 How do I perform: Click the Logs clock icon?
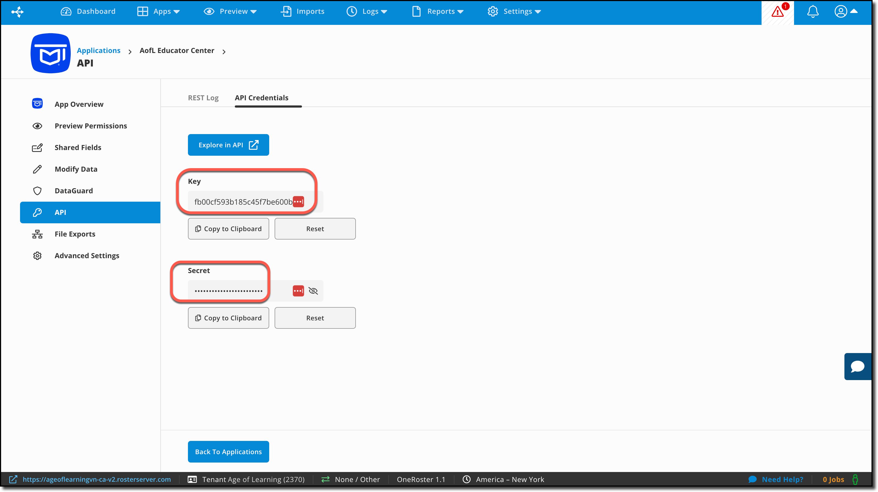click(352, 12)
